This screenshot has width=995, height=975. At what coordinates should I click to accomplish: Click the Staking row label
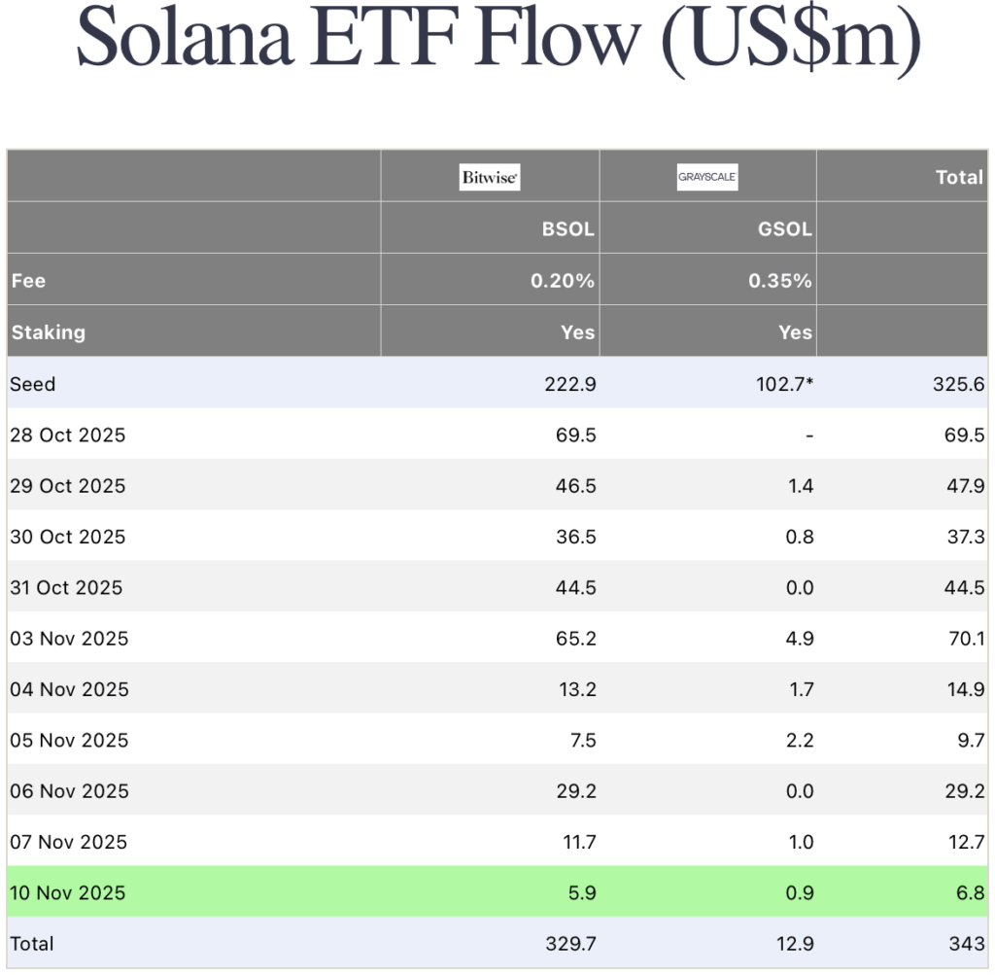[48, 331]
